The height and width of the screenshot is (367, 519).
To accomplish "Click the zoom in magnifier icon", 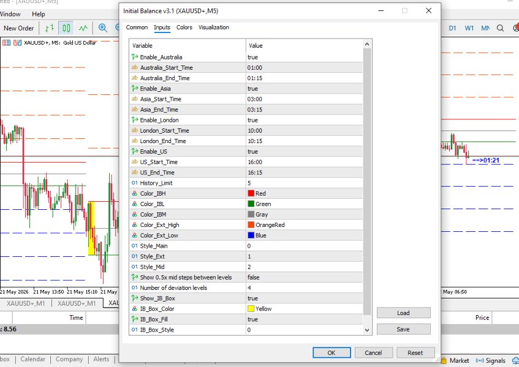I will (103, 28).
